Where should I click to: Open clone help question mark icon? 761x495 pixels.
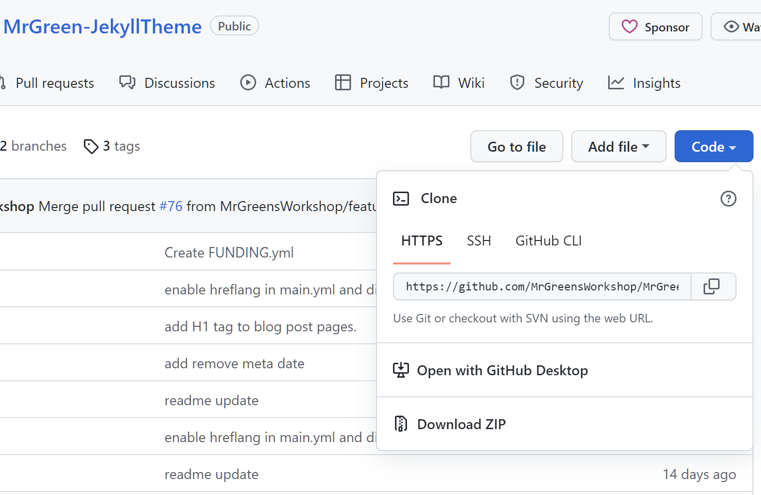[x=728, y=199]
